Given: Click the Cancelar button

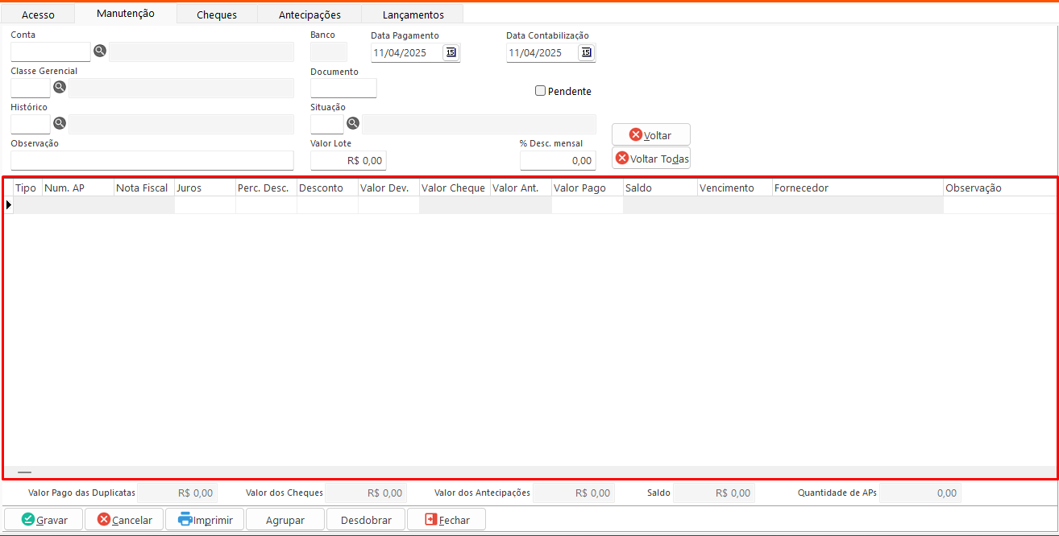Looking at the screenshot, I should 124,520.
